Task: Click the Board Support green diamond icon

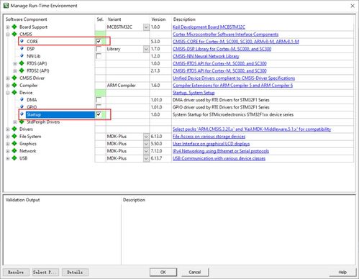Action: [x=14, y=27]
